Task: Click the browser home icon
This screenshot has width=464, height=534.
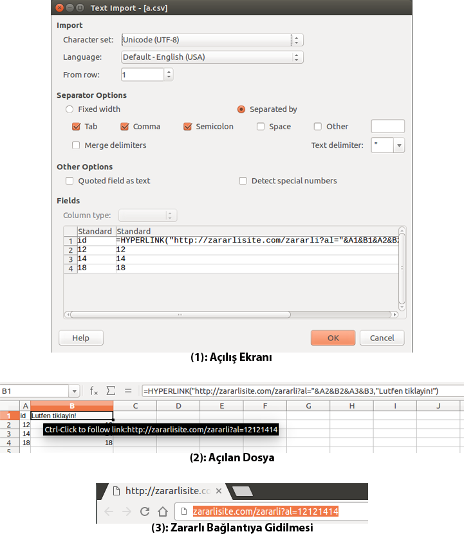Action: pyautogui.click(x=163, y=511)
